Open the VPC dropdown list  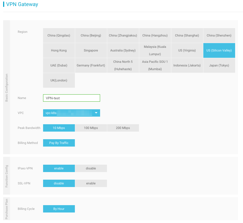pyautogui.click(x=71, y=113)
